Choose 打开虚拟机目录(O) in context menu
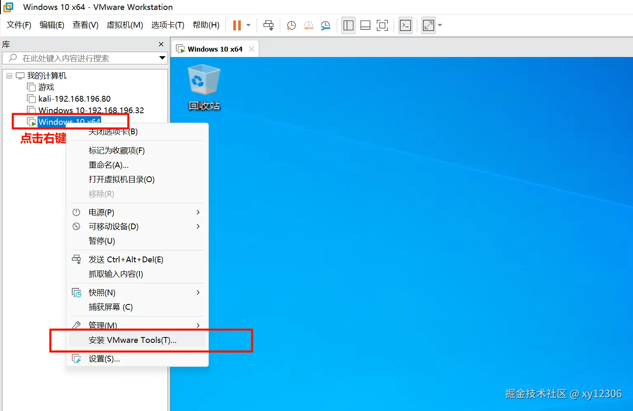Screen dimensions: 633x411 tap(137, 180)
